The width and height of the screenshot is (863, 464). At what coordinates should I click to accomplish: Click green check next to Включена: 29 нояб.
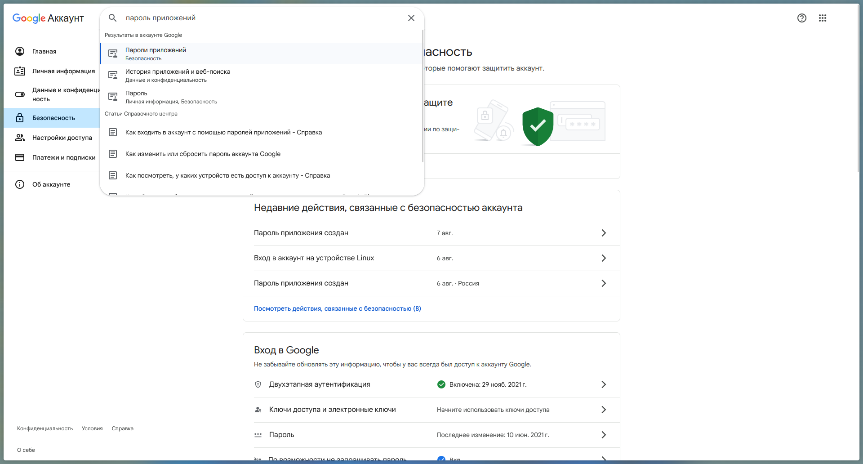[x=441, y=384]
